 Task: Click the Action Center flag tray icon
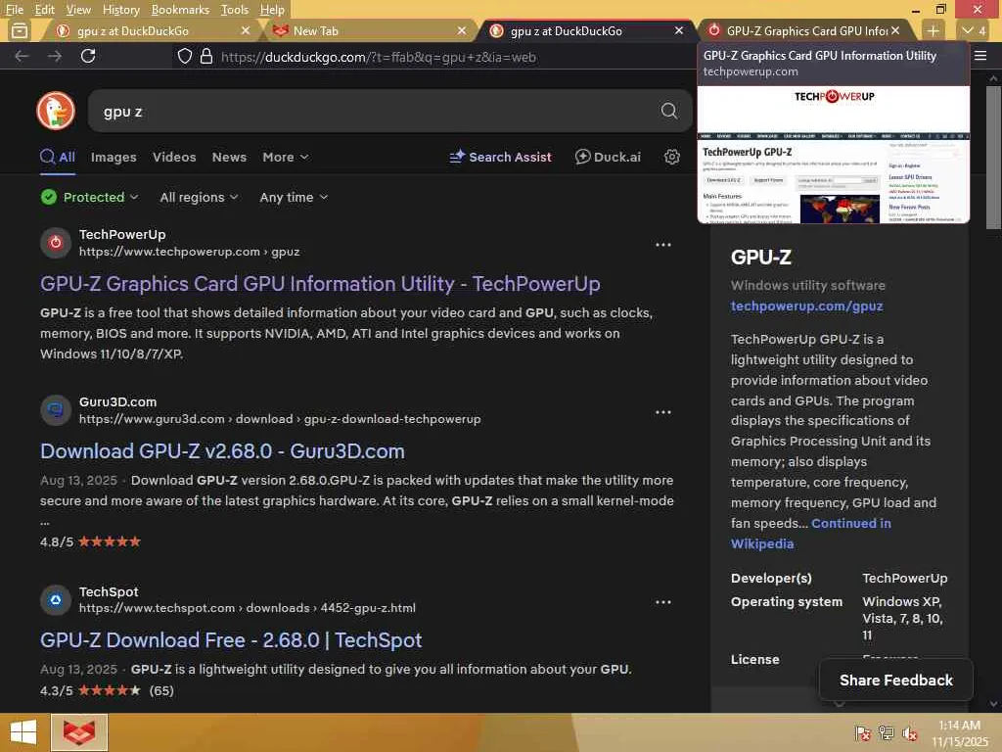pyautogui.click(x=862, y=733)
